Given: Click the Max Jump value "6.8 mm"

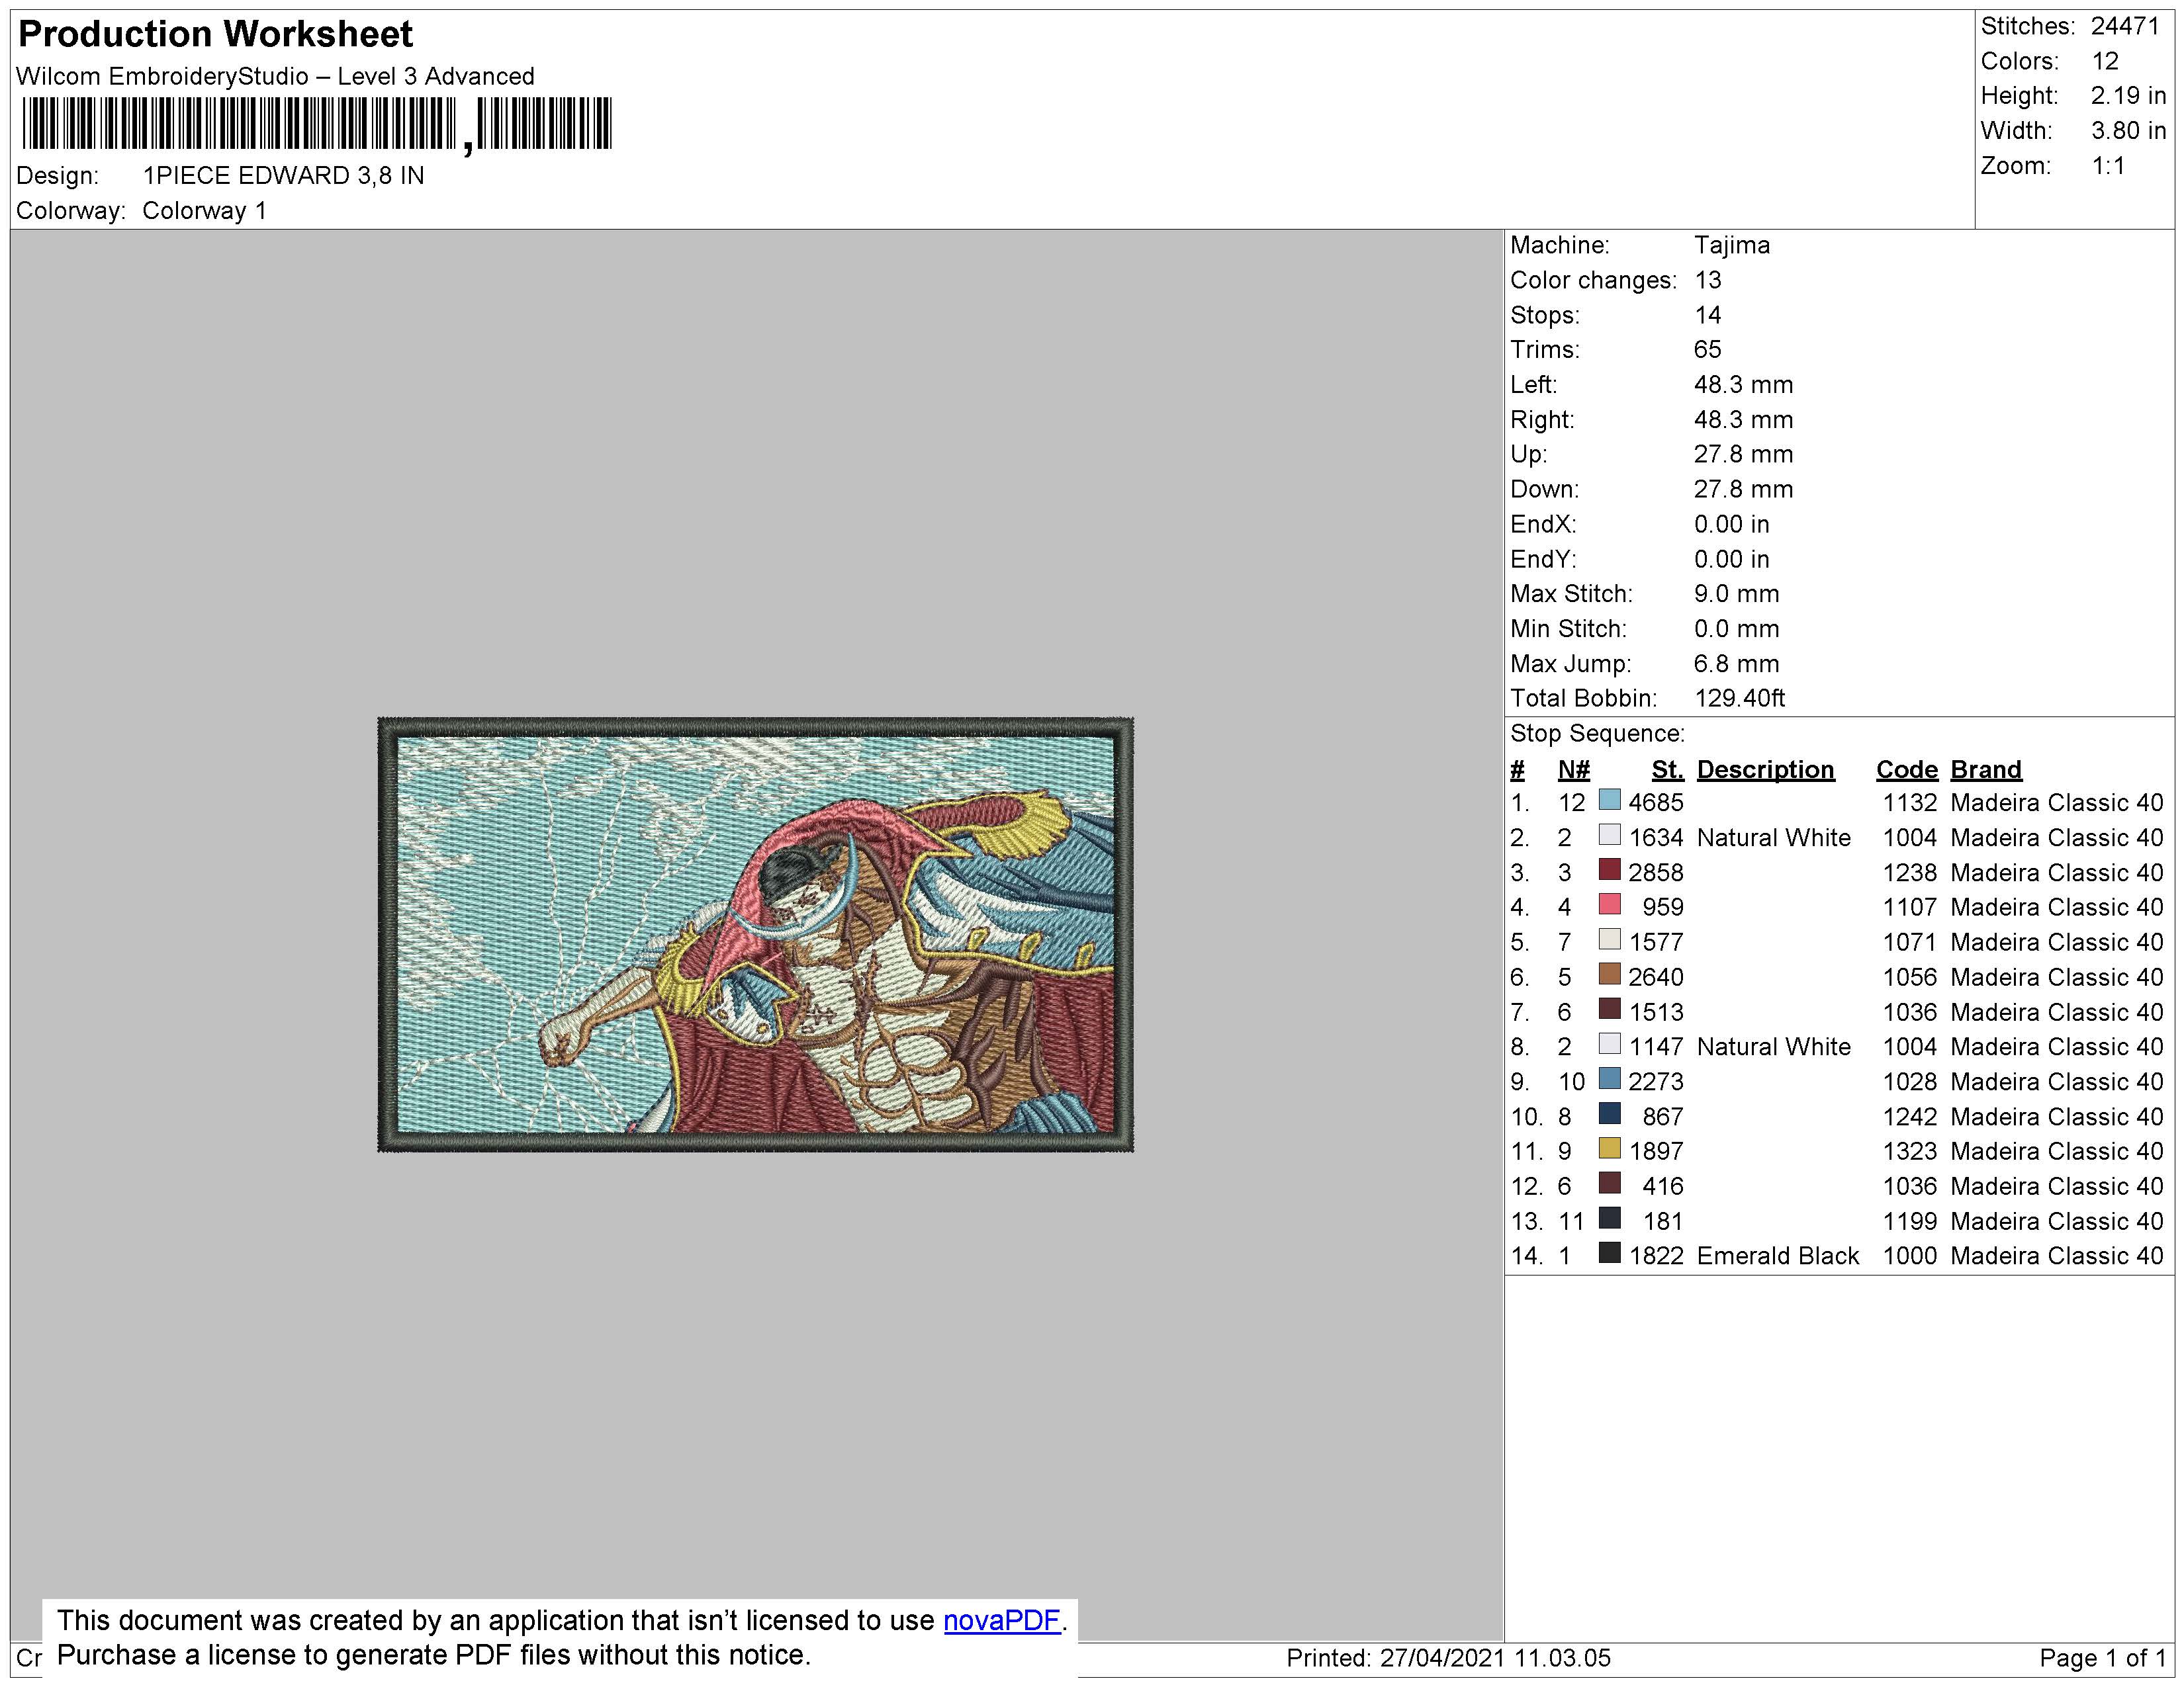Looking at the screenshot, I should (1736, 664).
